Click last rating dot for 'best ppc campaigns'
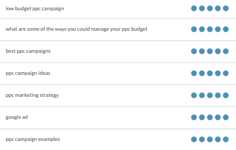Image resolution: width=236 pixels, height=150 pixels. click(x=226, y=51)
